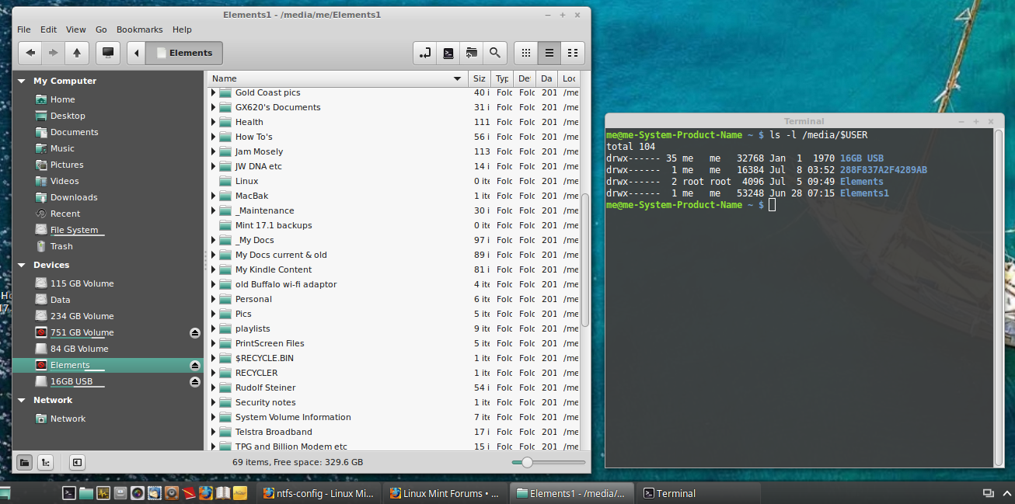The width and height of the screenshot is (1015, 504).
Task: Open File System in the sidebar
Action: [74, 230]
